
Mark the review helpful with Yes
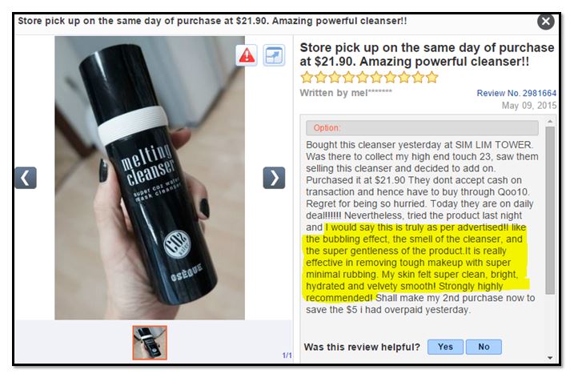[445, 347]
